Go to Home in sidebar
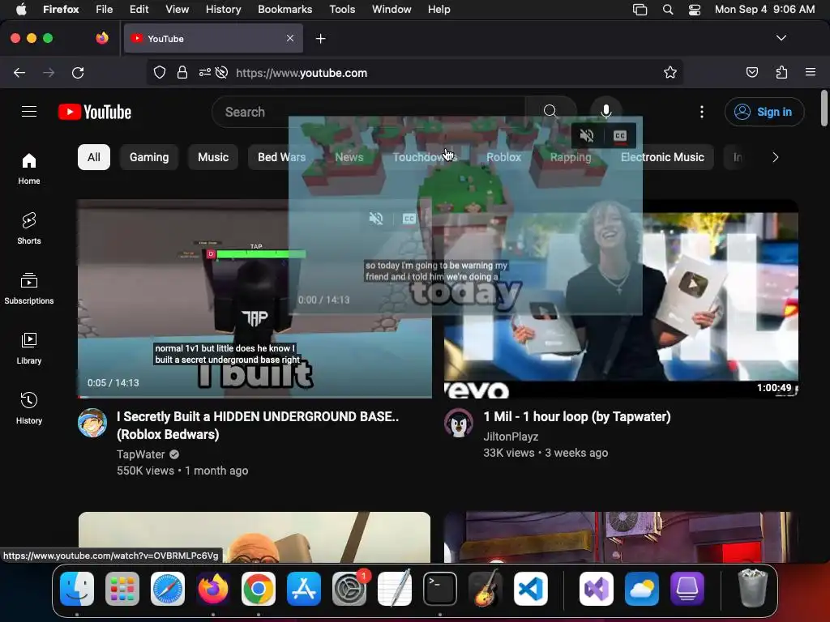The image size is (830, 622). [x=29, y=169]
